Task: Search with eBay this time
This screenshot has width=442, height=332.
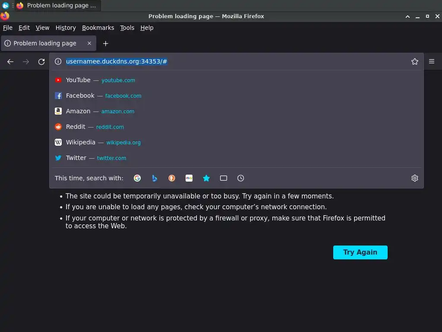Action: coord(189,178)
